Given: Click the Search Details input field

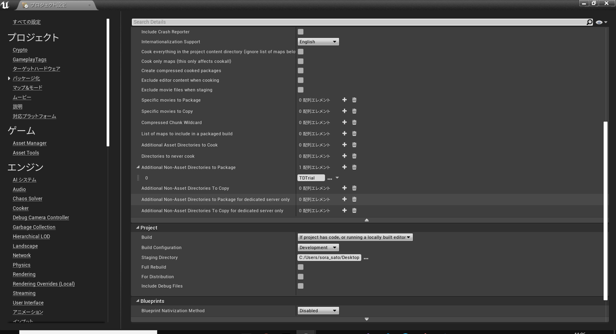Looking at the screenshot, I should (x=359, y=22).
